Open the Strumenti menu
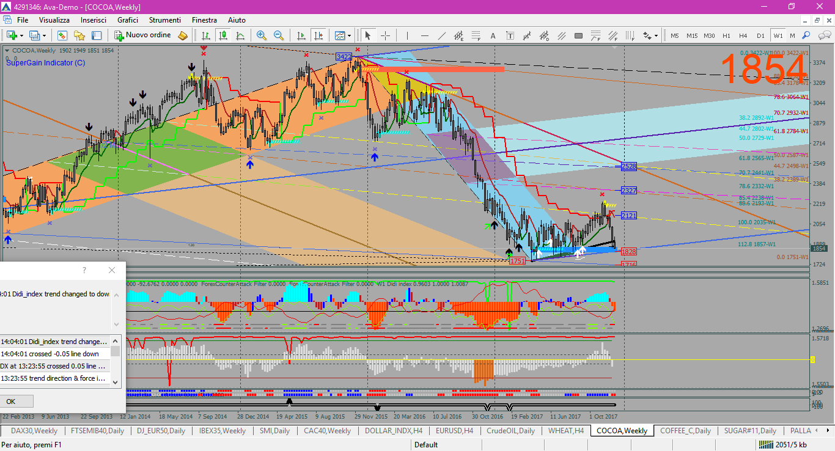835x451 pixels. click(x=165, y=20)
